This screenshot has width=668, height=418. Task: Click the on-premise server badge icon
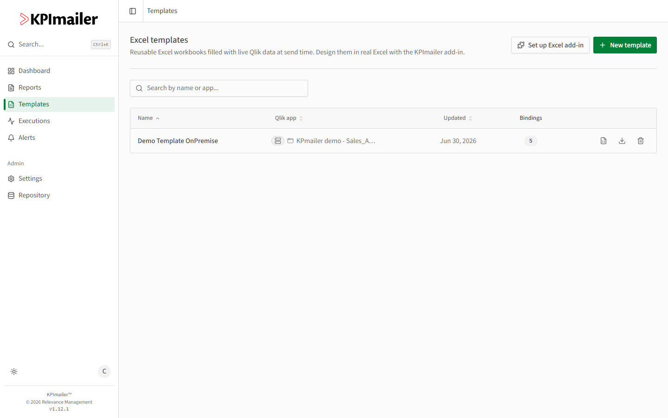tap(278, 141)
